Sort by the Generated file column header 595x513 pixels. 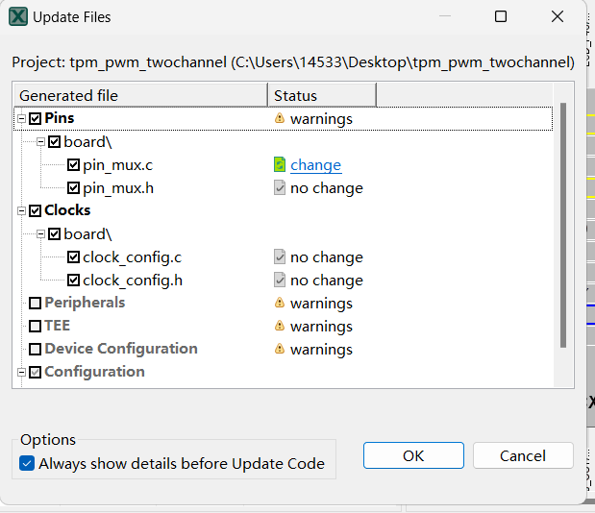pos(141,95)
